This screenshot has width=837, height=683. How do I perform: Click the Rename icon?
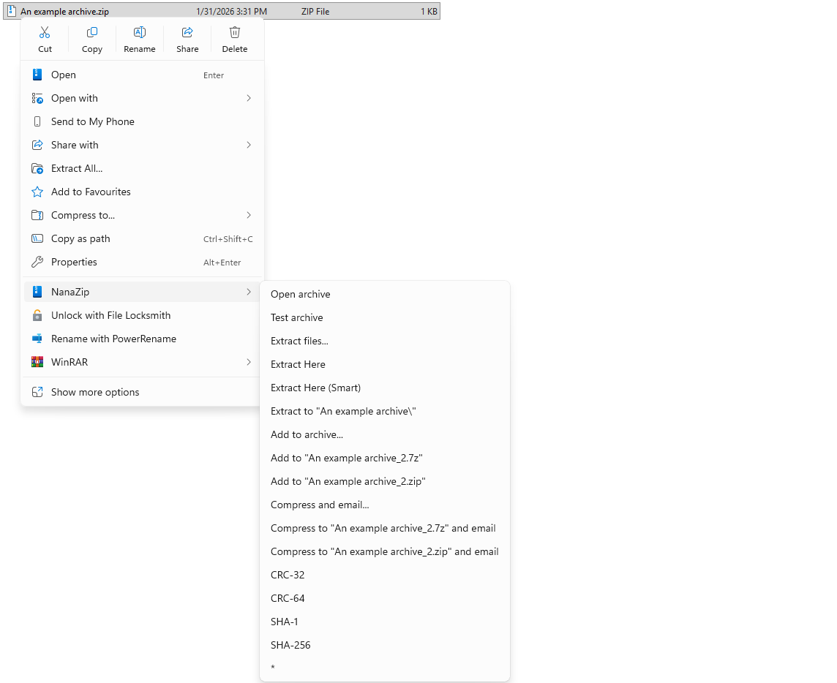point(139,33)
